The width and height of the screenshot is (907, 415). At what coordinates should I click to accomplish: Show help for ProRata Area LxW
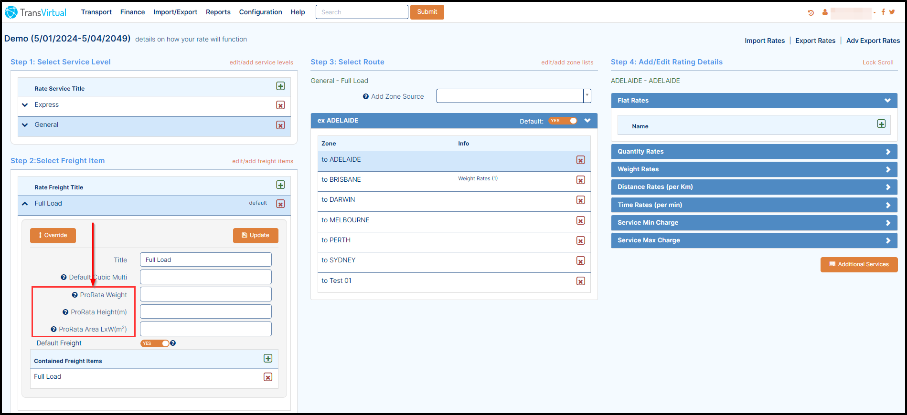pyautogui.click(x=53, y=329)
